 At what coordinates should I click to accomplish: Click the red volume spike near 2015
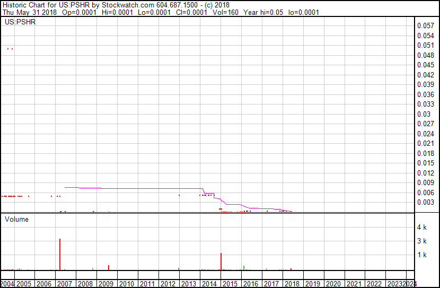click(221, 261)
